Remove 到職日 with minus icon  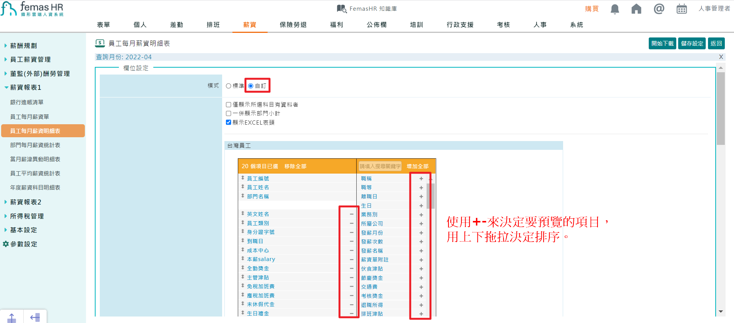[351, 241]
